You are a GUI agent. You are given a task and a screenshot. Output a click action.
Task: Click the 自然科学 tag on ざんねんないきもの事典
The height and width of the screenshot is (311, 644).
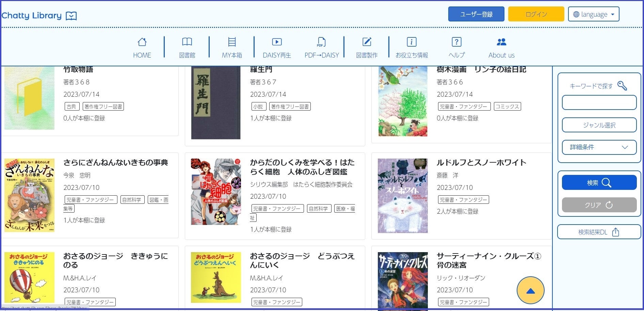132,200
